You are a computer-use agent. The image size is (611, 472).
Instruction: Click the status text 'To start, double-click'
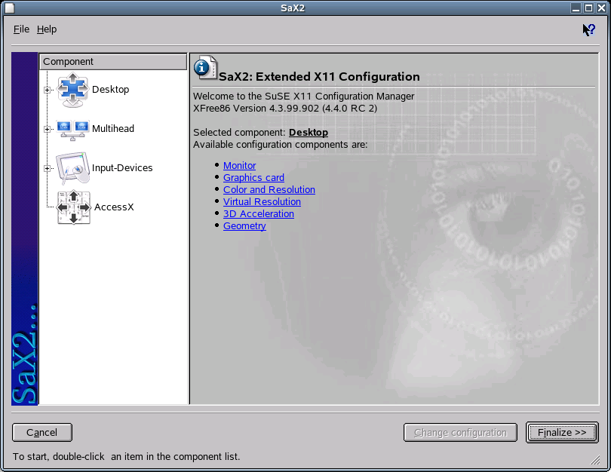(x=58, y=456)
